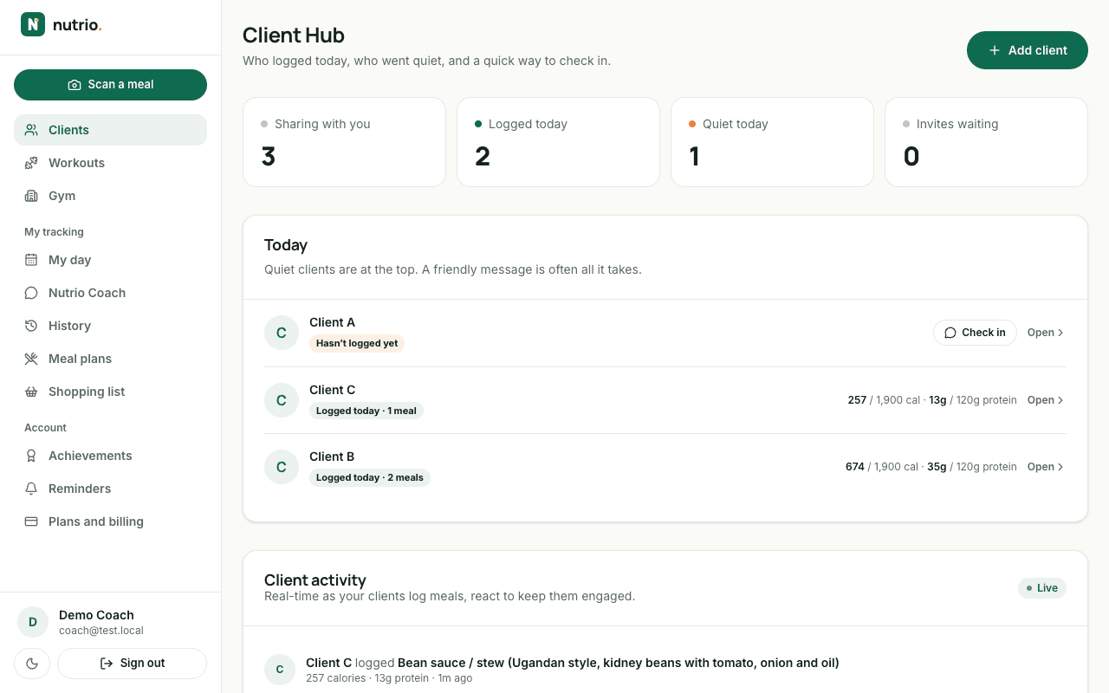
Task: Click the Add client button
Action: click(1028, 50)
